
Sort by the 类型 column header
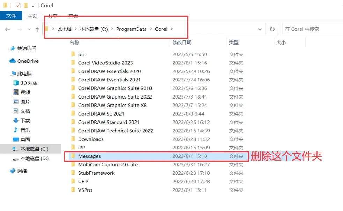click(x=234, y=42)
